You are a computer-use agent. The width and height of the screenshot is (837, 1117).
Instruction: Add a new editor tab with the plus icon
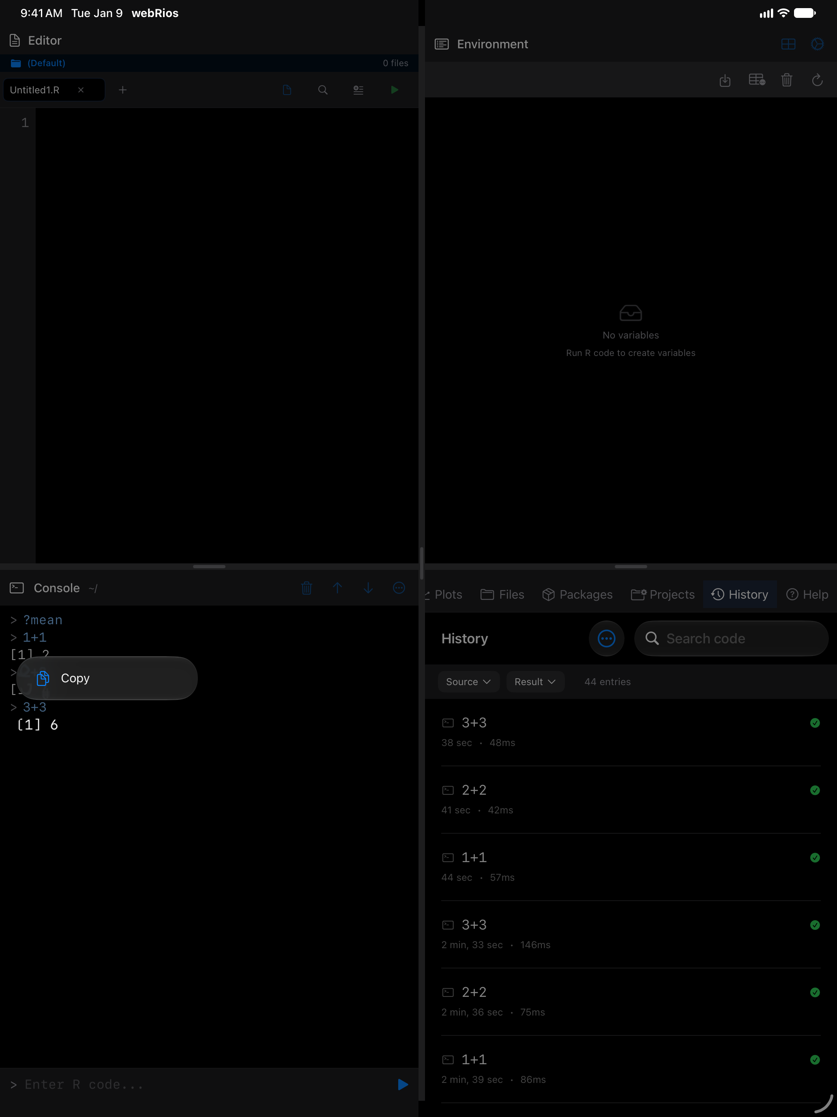(x=122, y=90)
